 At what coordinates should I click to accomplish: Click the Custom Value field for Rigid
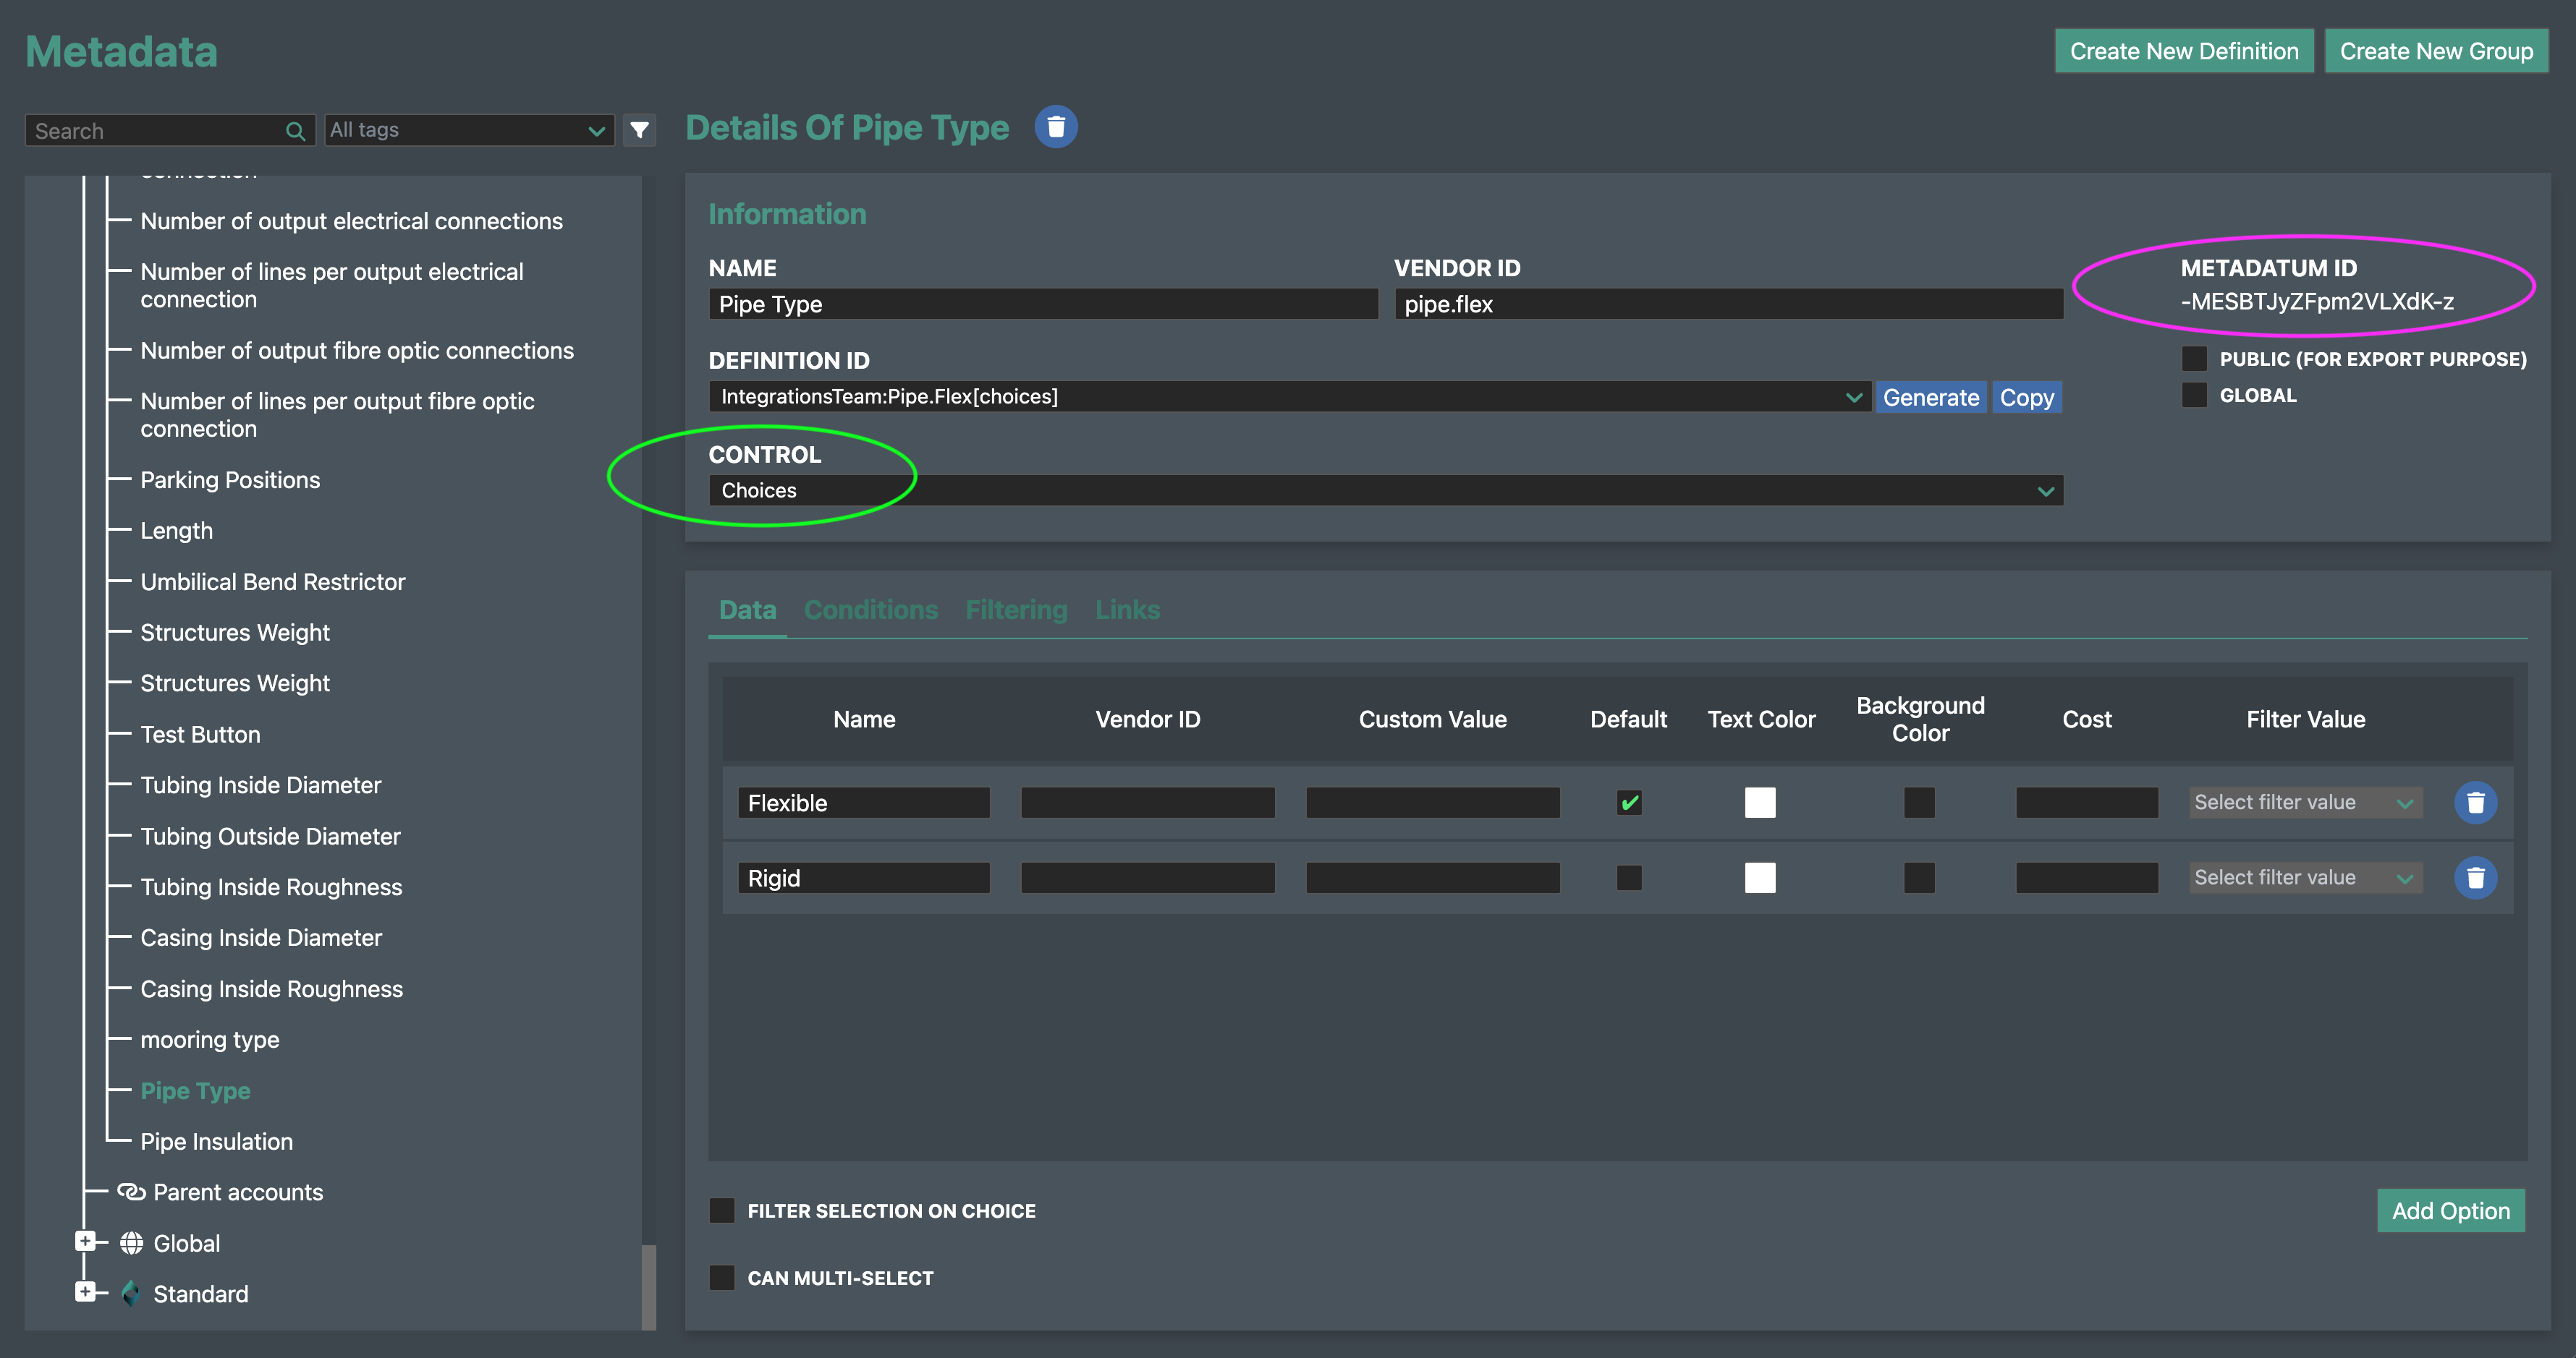tap(1432, 877)
